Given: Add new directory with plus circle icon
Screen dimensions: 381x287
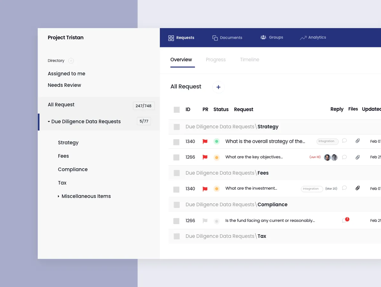Looking at the screenshot, I should click(71, 61).
